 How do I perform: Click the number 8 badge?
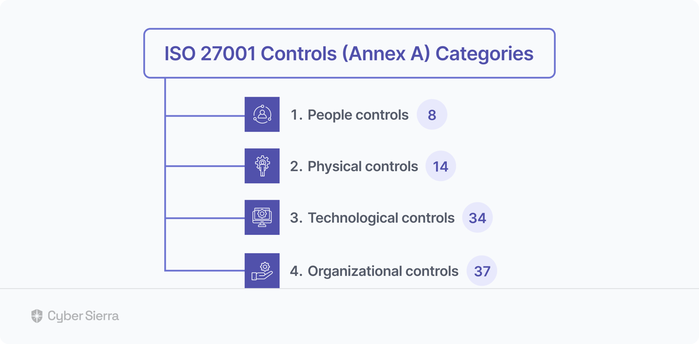432,115
